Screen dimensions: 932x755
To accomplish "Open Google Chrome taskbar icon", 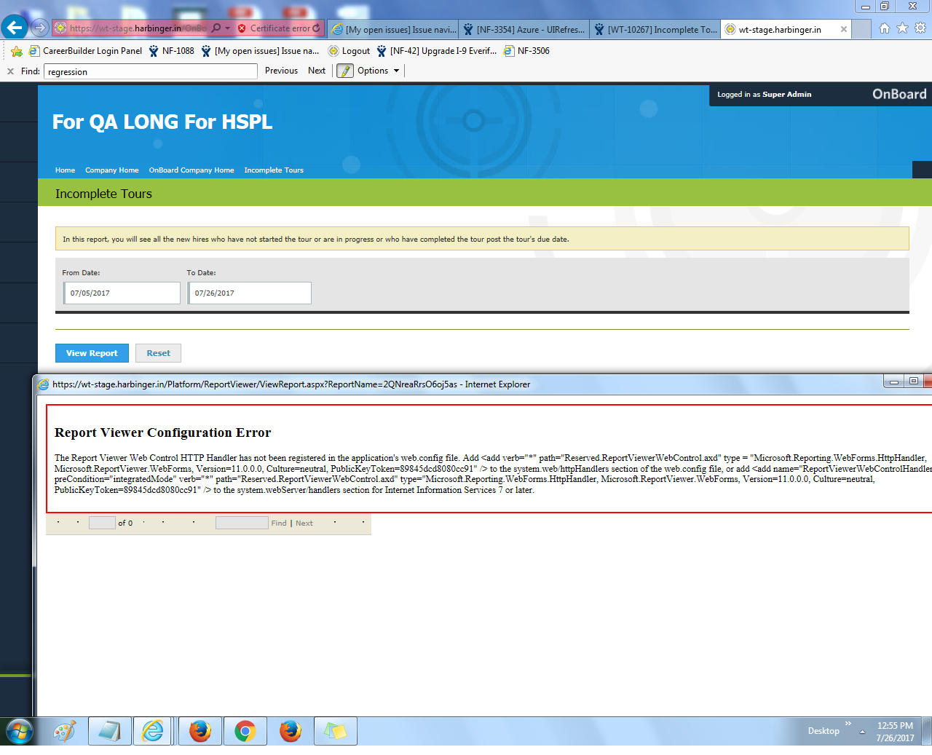I will 245,731.
